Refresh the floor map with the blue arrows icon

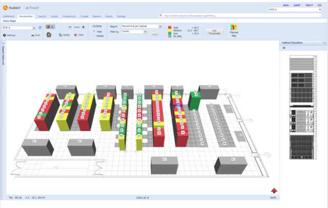click(40, 28)
